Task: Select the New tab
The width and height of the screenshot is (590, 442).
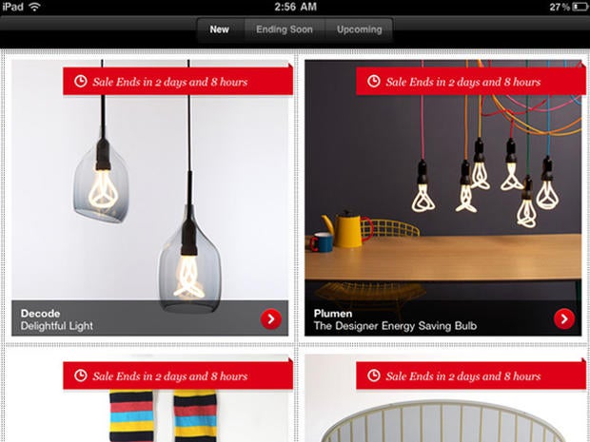Action: point(220,29)
